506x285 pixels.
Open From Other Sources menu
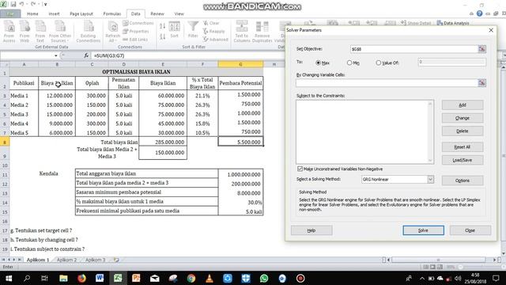(60, 31)
